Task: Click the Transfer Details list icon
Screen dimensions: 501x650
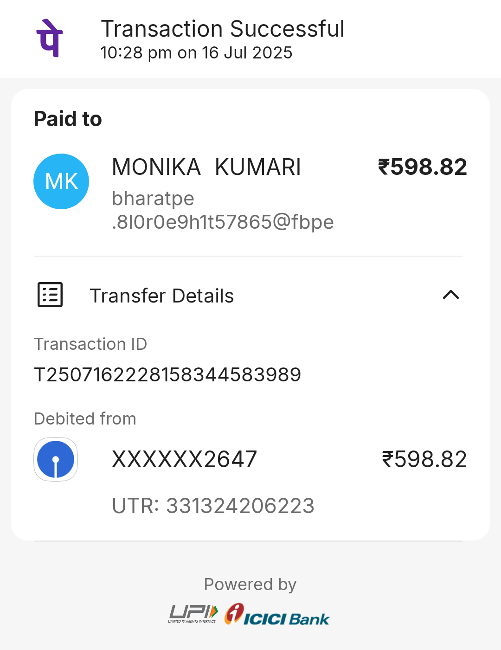Action: (50, 295)
